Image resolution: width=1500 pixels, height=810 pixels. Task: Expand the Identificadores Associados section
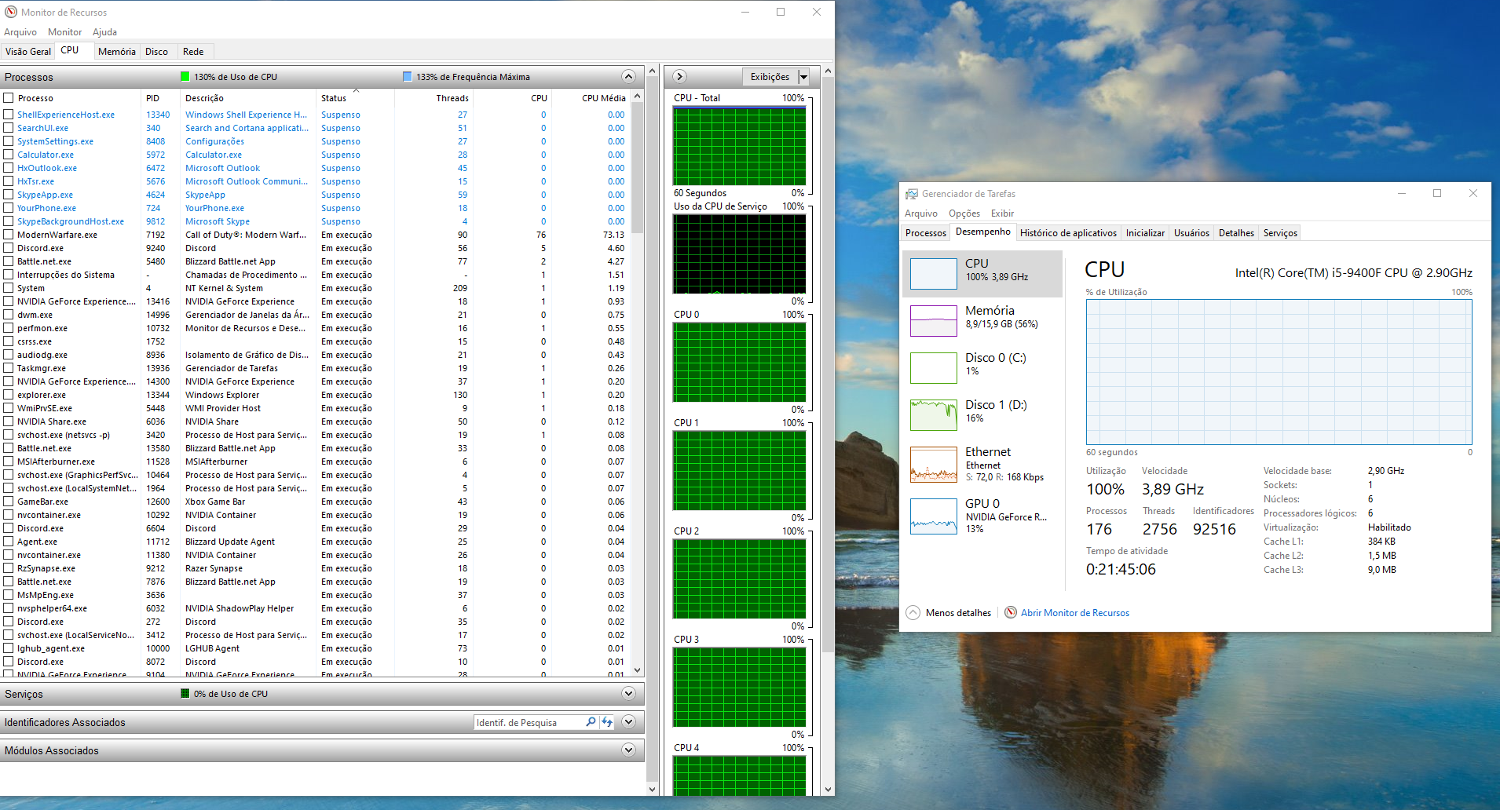coord(628,721)
